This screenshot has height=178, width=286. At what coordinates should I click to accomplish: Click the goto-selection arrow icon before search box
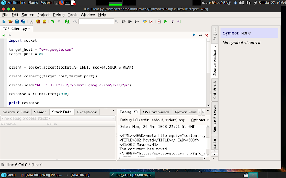point(75,21)
